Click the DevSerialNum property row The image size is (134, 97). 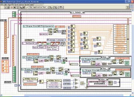click(x=54, y=87)
